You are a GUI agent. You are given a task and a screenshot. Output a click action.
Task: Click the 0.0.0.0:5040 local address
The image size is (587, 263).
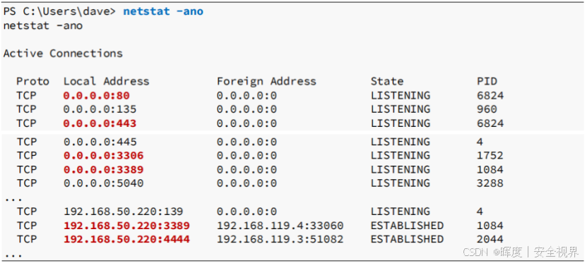(x=103, y=183)
